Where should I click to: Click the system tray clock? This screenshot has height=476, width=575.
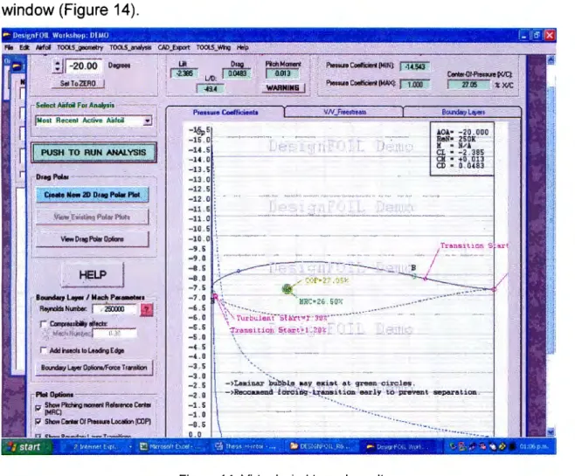tap(534, 446)
